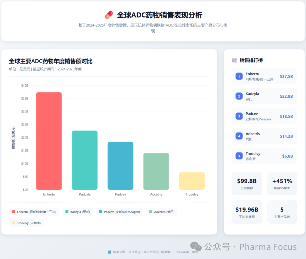Viewport: 306px width, 259px height.
Task: Toggle the Kadcyla (罗氏) legend item
Action: (x=77, y=212)
